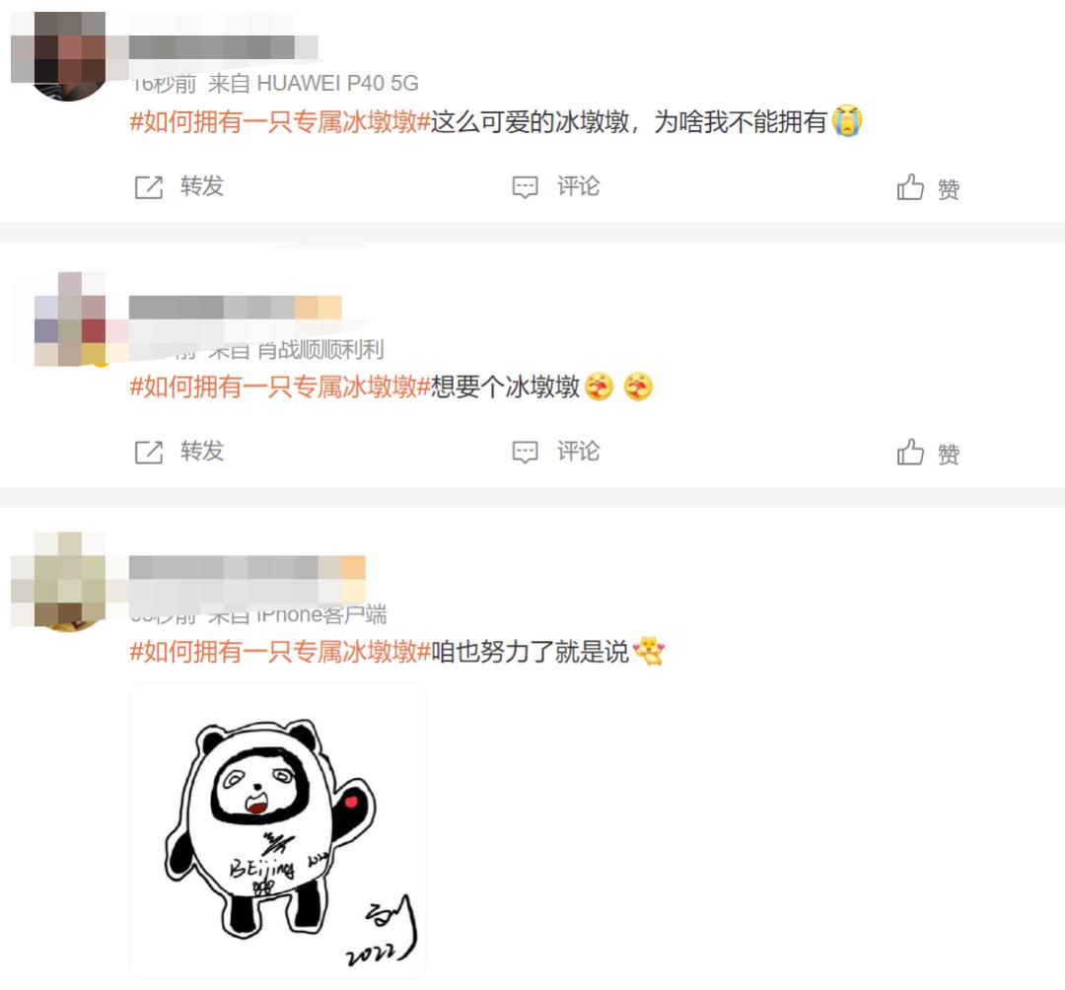The image size is (1065, 990).
Task: Click comment icon on second post
Action: 525,452
